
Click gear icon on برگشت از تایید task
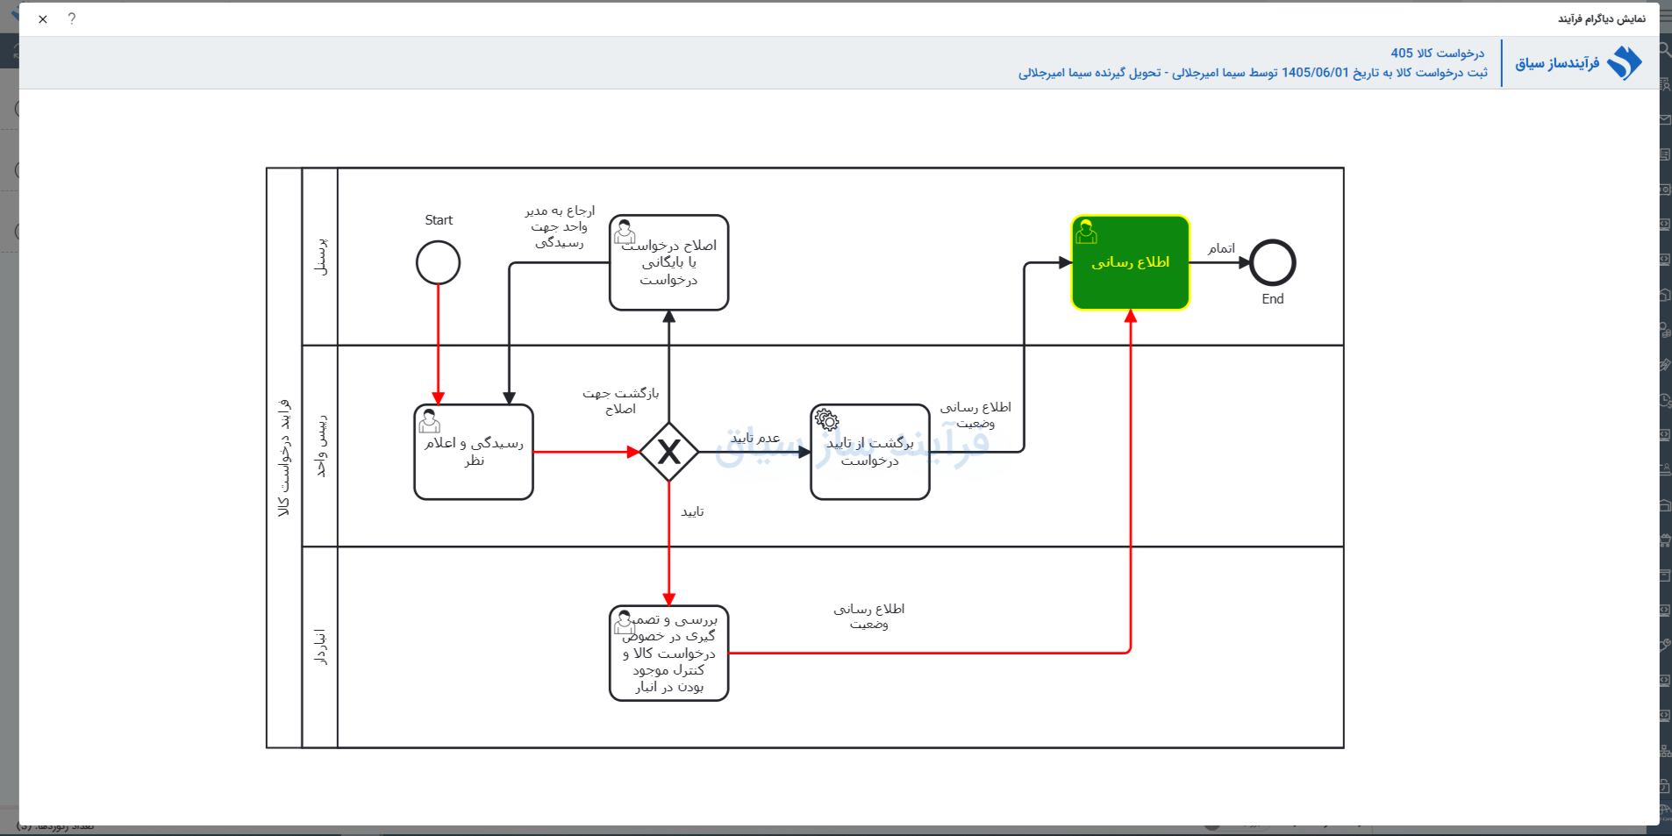click(826, 420)
